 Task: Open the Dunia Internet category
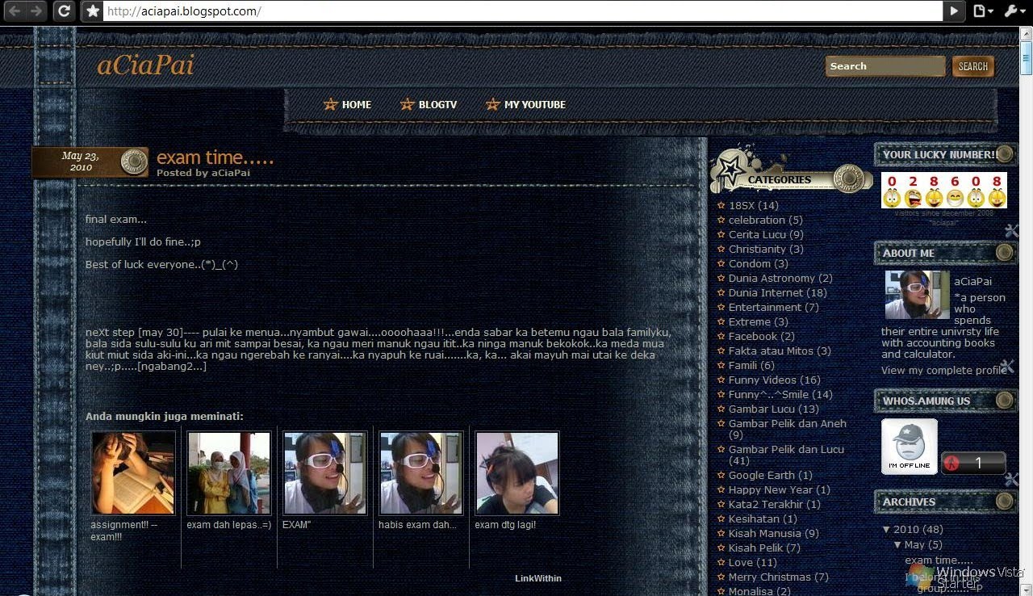pyautogui.click(x=777, y=292)
